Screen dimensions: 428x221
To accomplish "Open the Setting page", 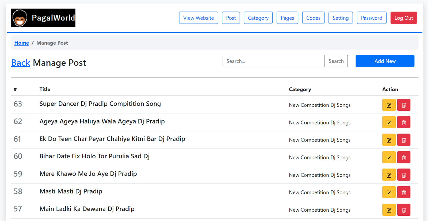I will pyautogui.click(x=340, y=18).
